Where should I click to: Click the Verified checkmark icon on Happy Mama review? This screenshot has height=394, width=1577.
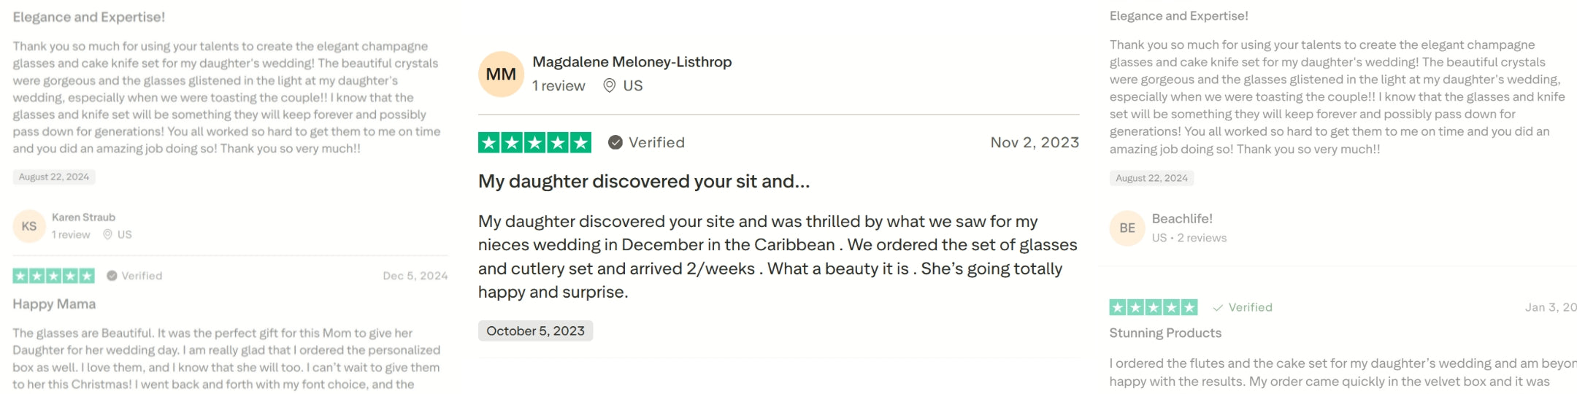pos(112,276)
